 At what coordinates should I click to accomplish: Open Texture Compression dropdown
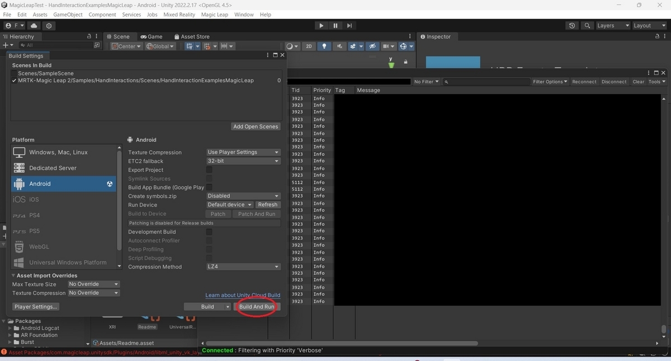click(243, 152)
